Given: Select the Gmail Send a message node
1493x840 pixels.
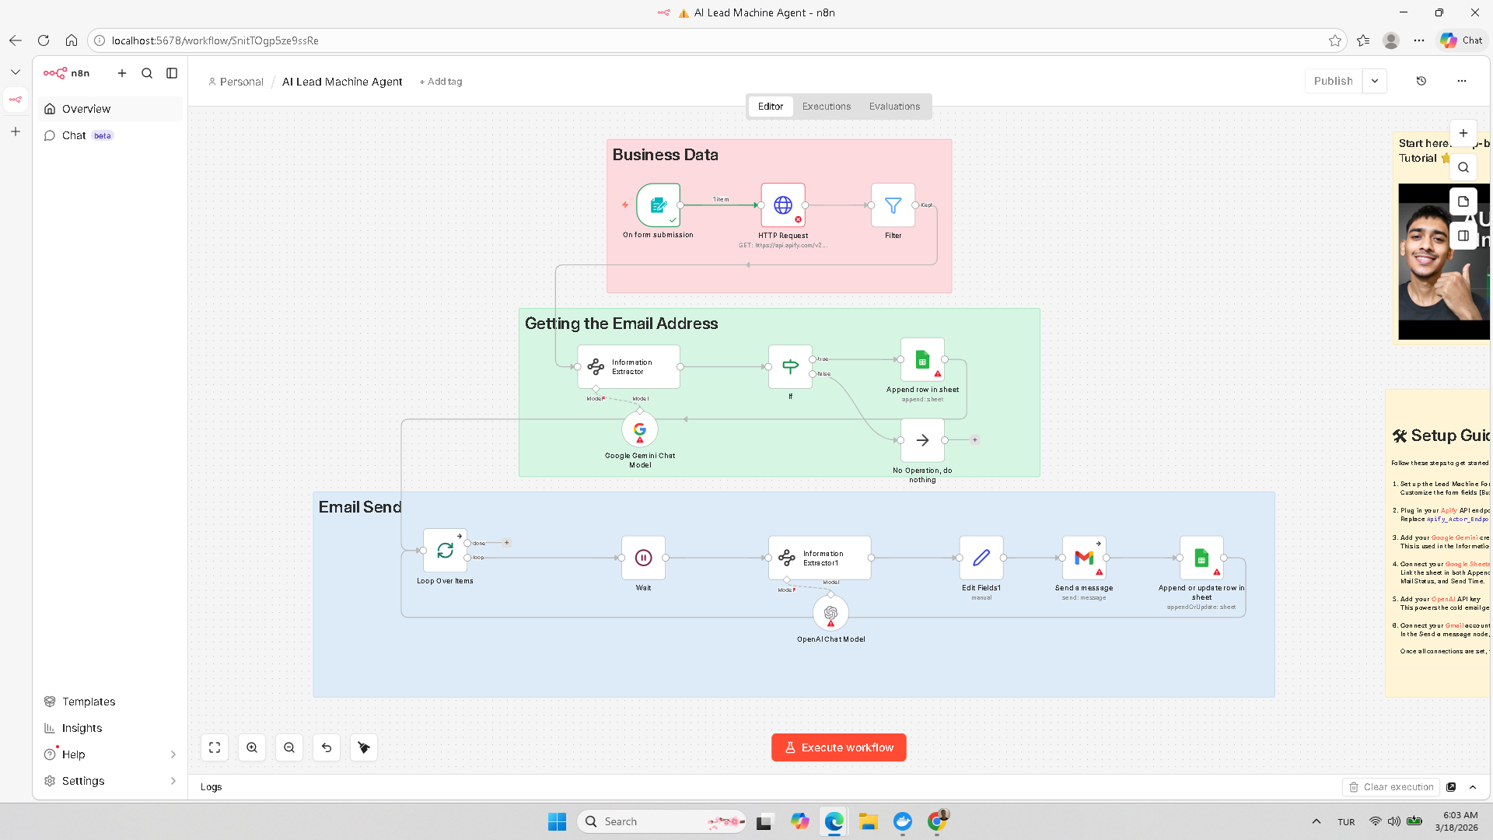Looking at the screenshot, I should pyautogui.click(x=1084, y=558).
